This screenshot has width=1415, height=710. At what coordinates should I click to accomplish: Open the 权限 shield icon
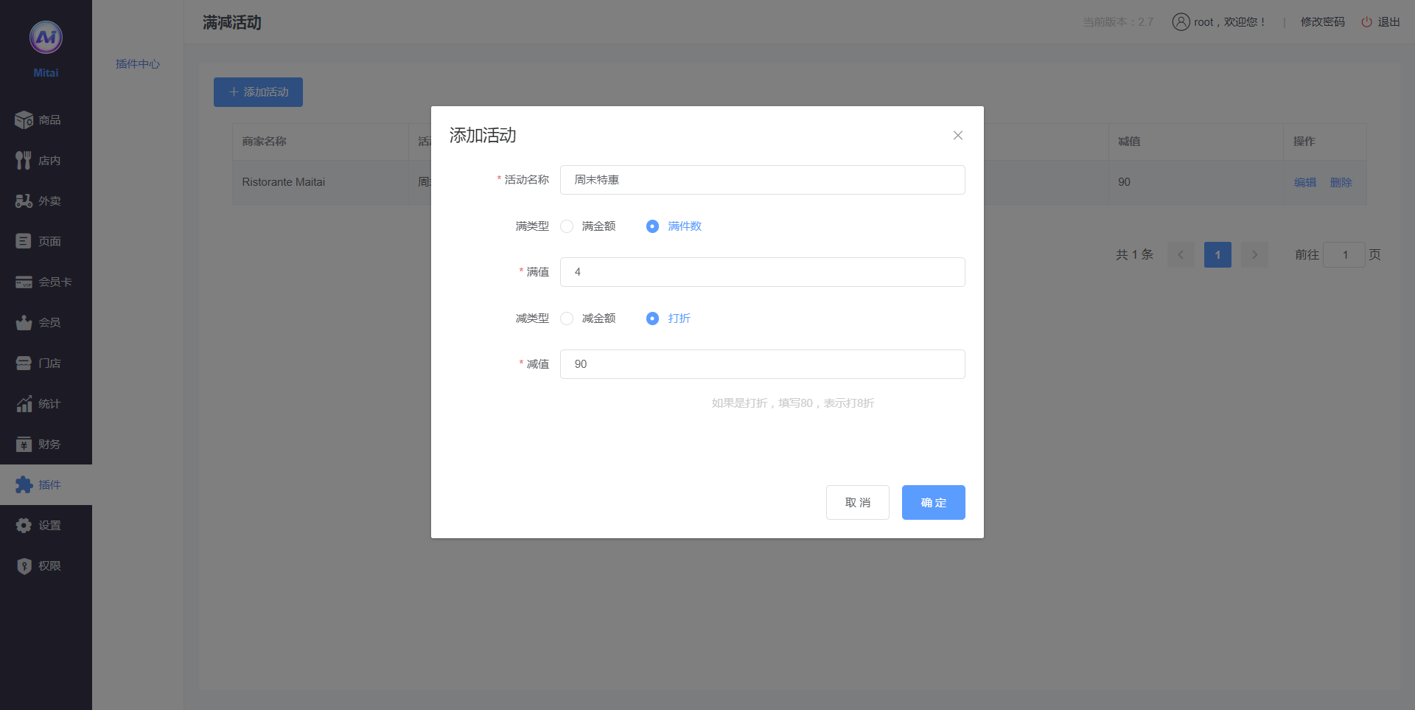pos(24,566)
